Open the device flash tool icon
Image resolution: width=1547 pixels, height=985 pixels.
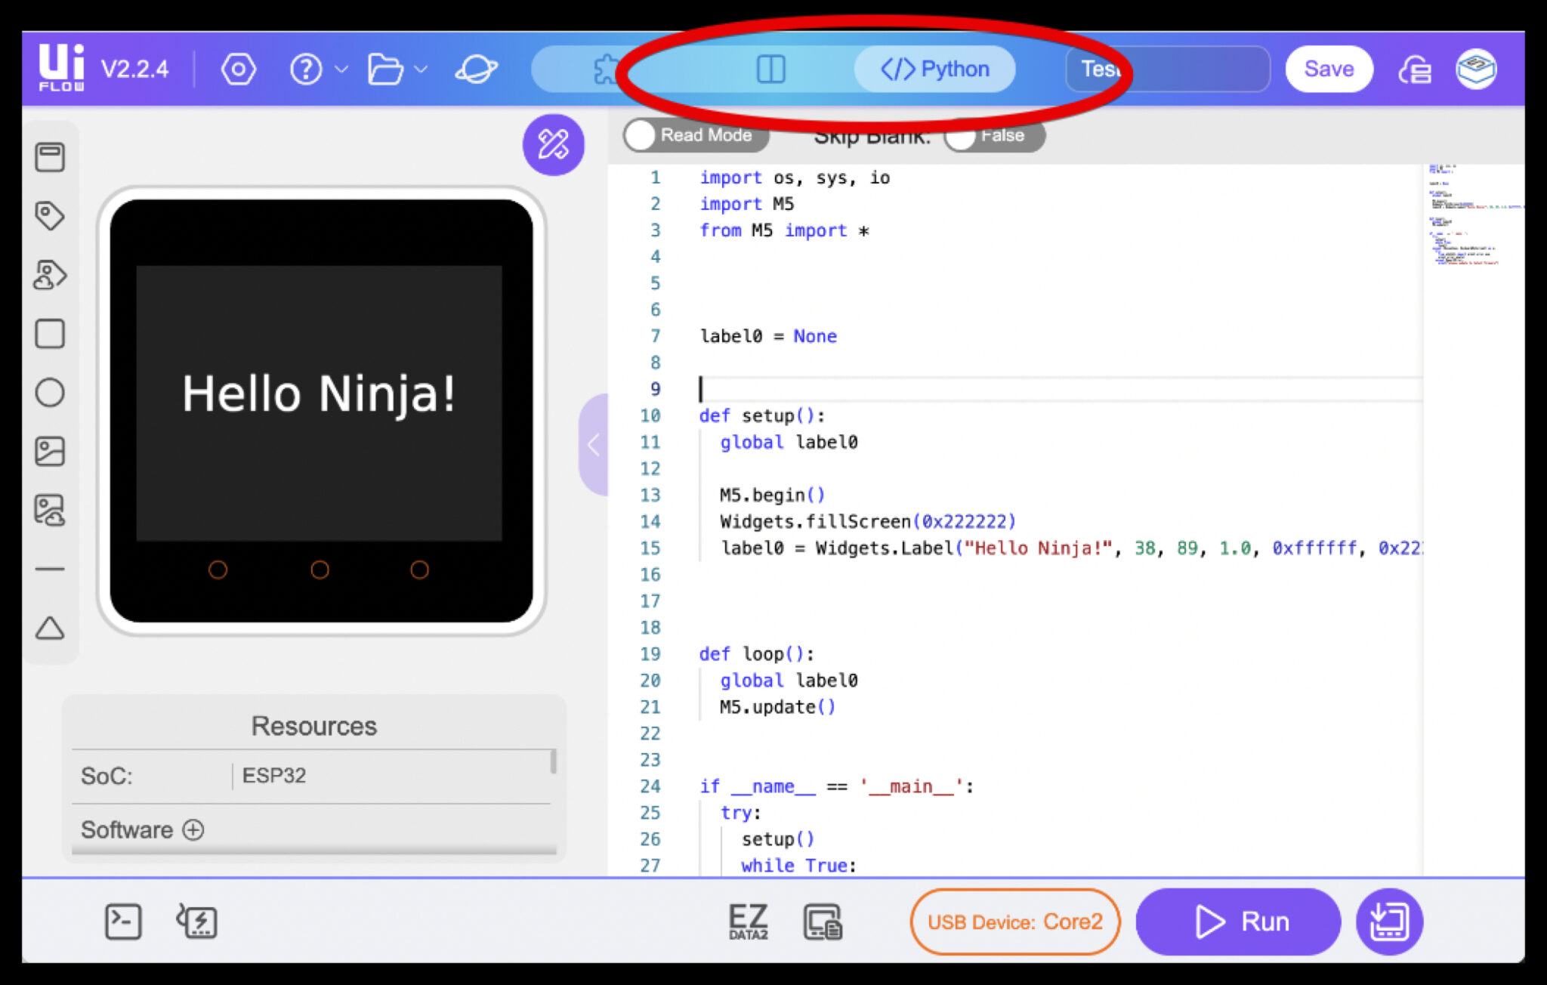click(196, 922)
